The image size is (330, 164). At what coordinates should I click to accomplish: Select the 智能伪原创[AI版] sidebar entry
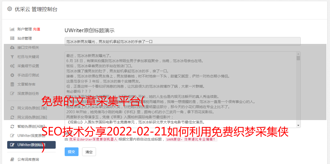[31, 126]
